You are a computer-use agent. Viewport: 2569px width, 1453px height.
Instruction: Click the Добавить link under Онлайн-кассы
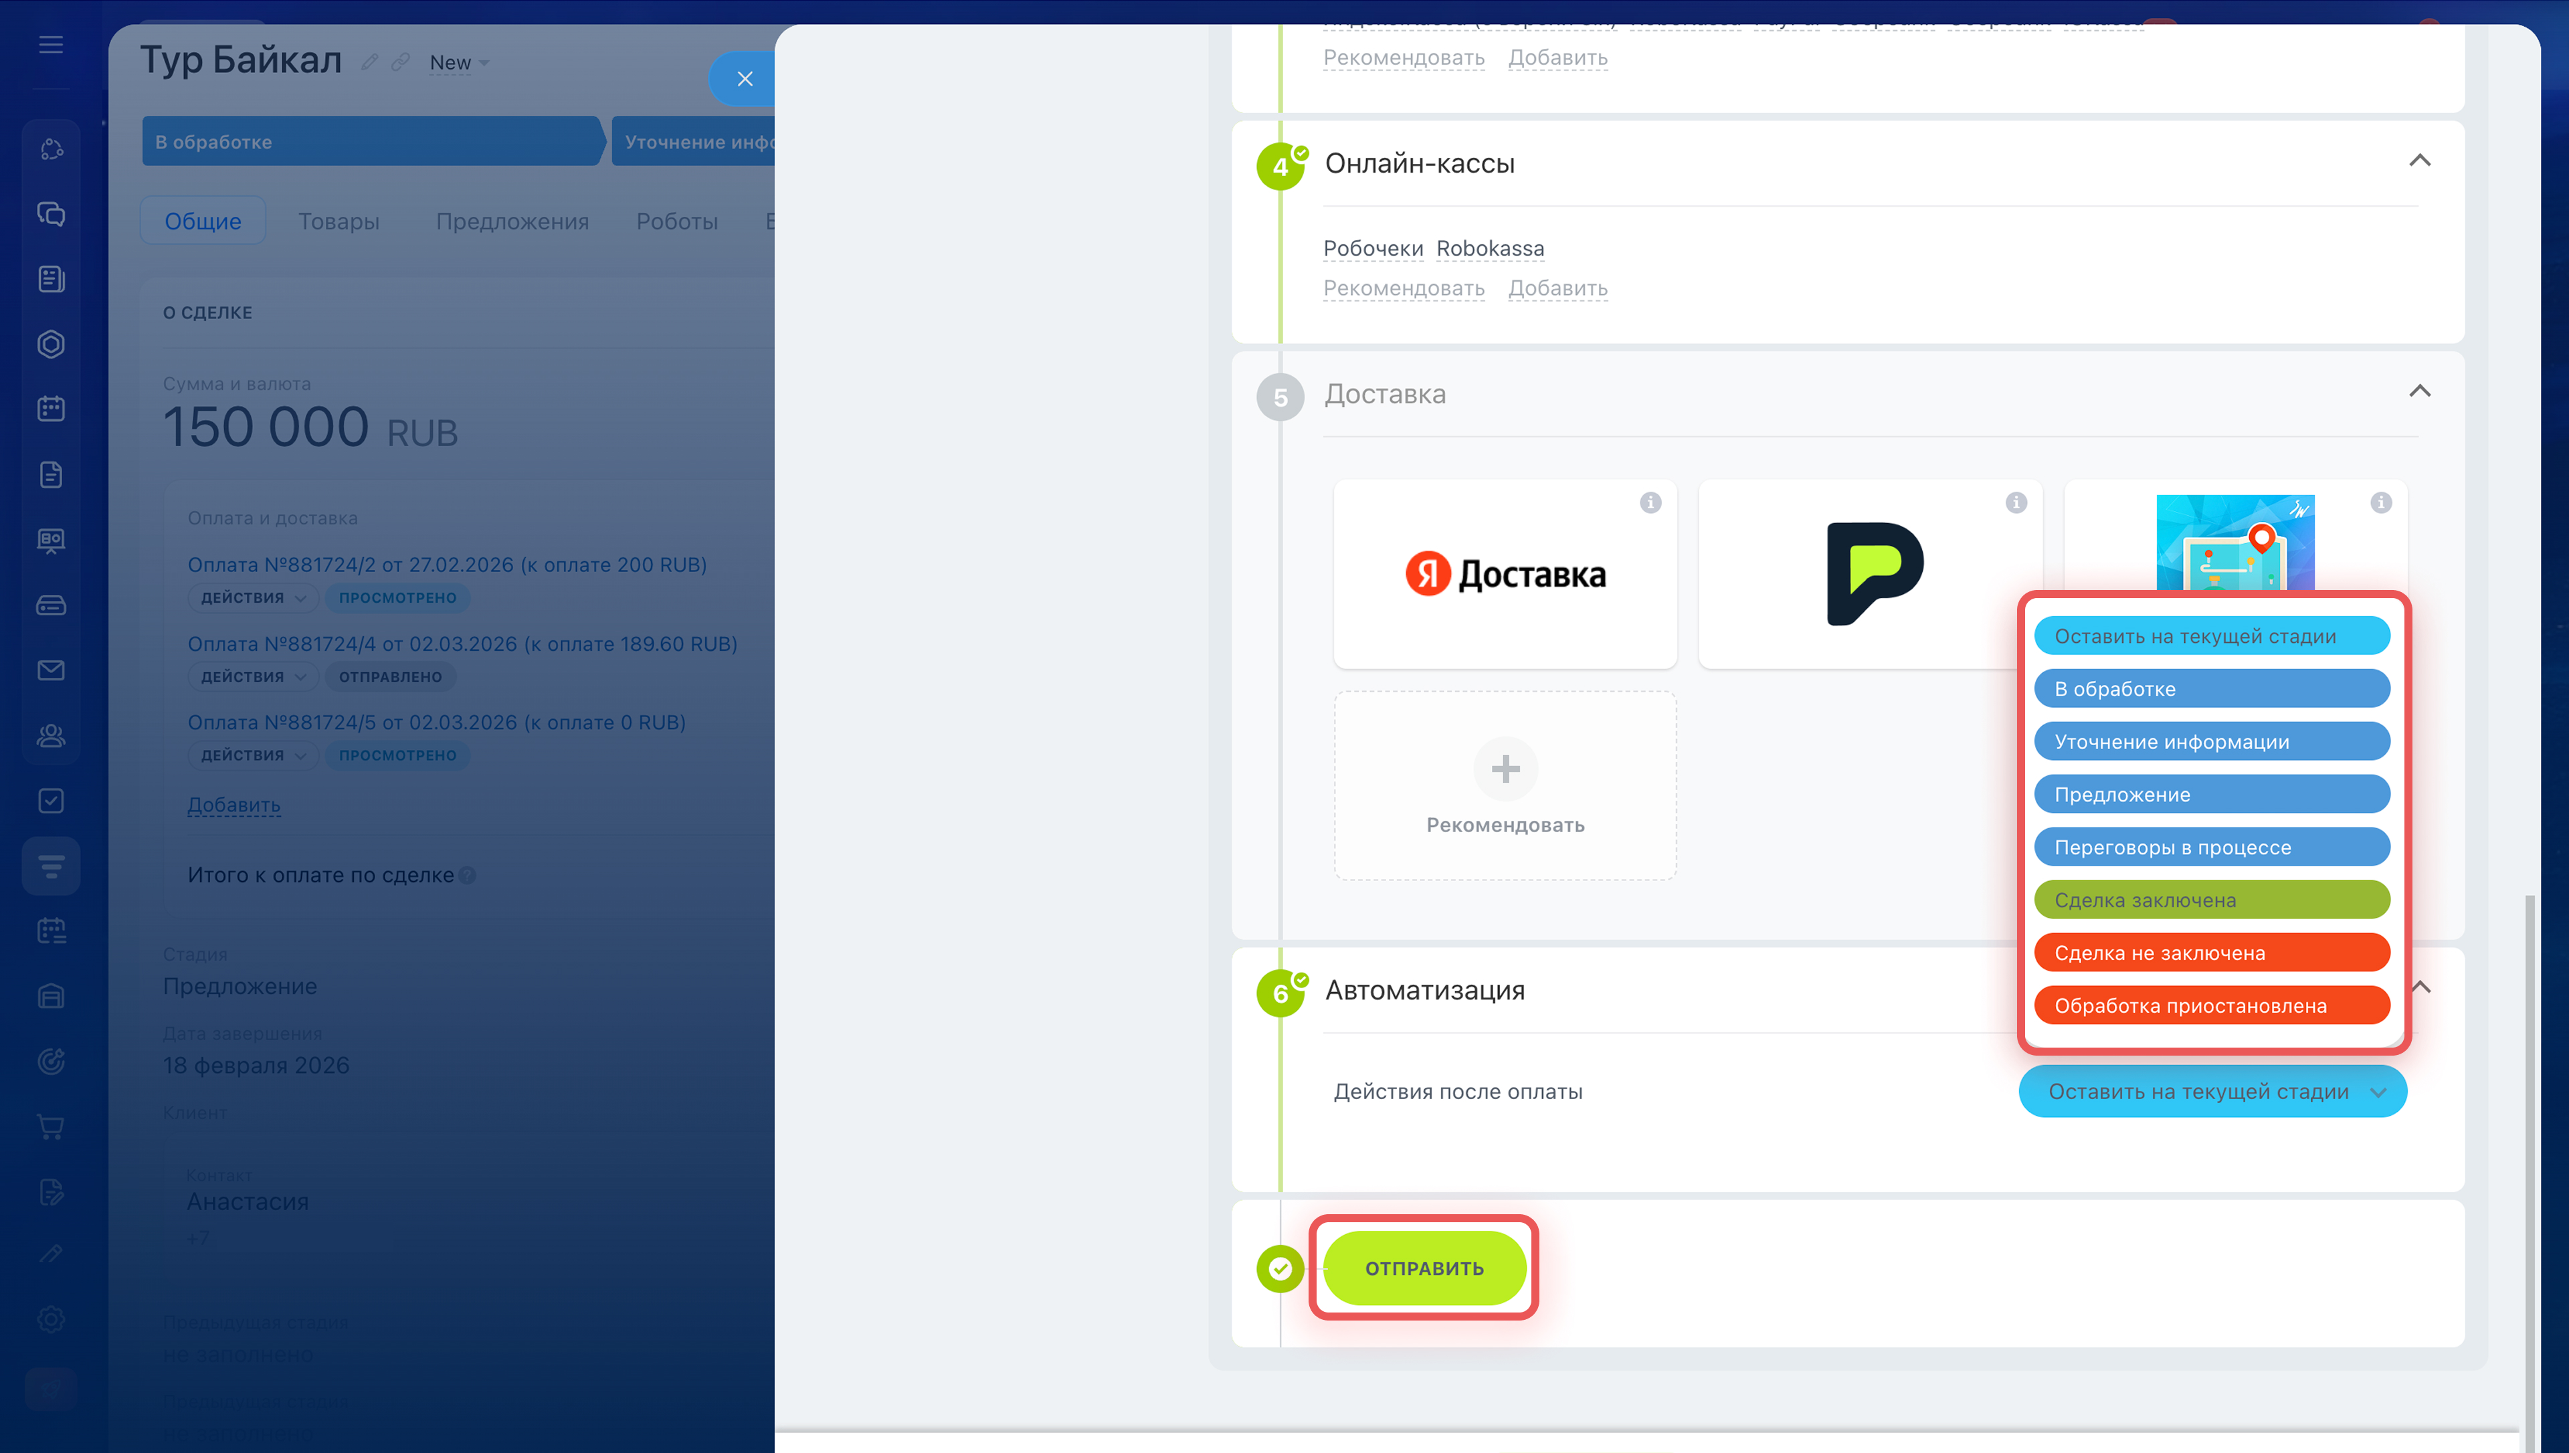point(1556,288)
